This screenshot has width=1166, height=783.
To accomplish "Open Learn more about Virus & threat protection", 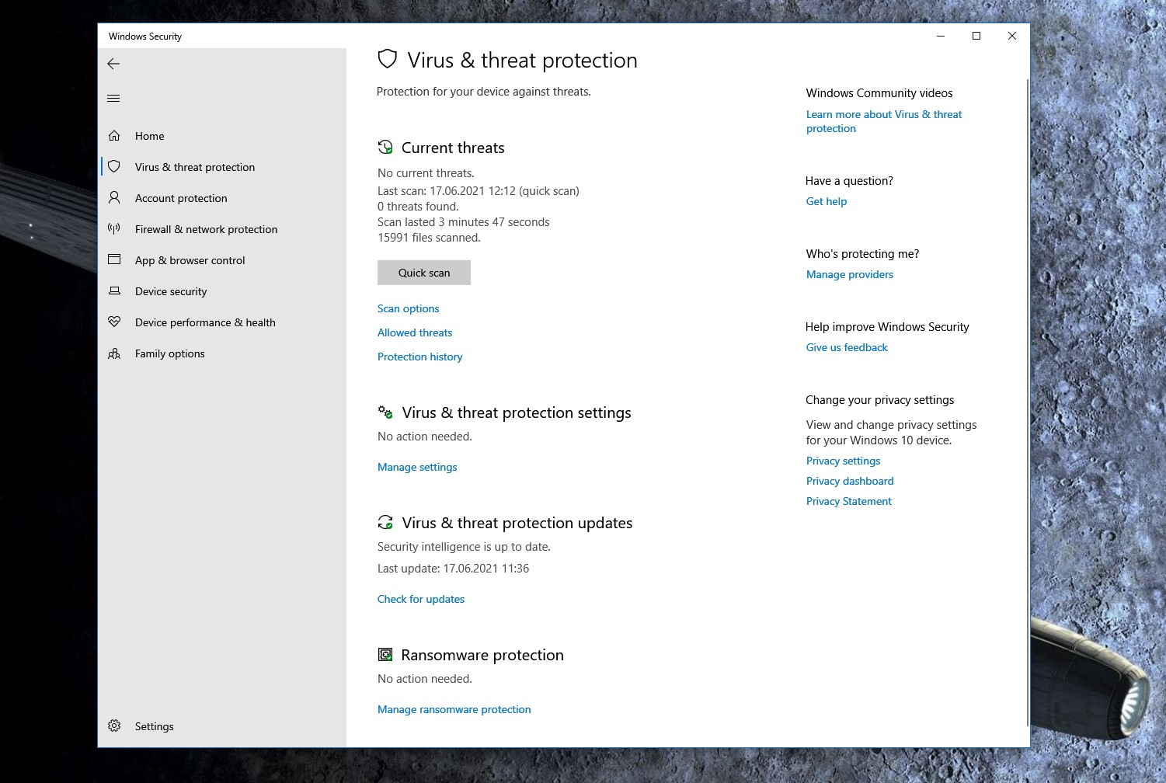I will tap(884, 121).
